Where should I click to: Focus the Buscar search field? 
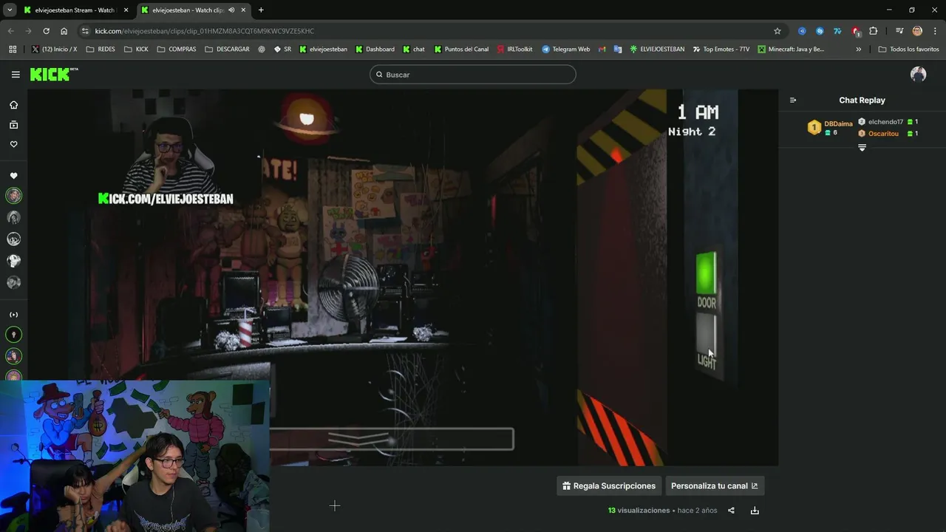pos(473,75)
